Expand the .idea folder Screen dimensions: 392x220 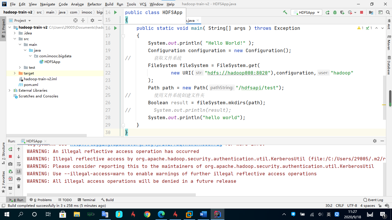point(15,33)
